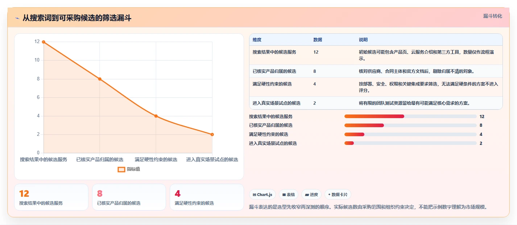
Task: Click x-axis label 进入真实场景试点的候选
Action: [212, 159]
